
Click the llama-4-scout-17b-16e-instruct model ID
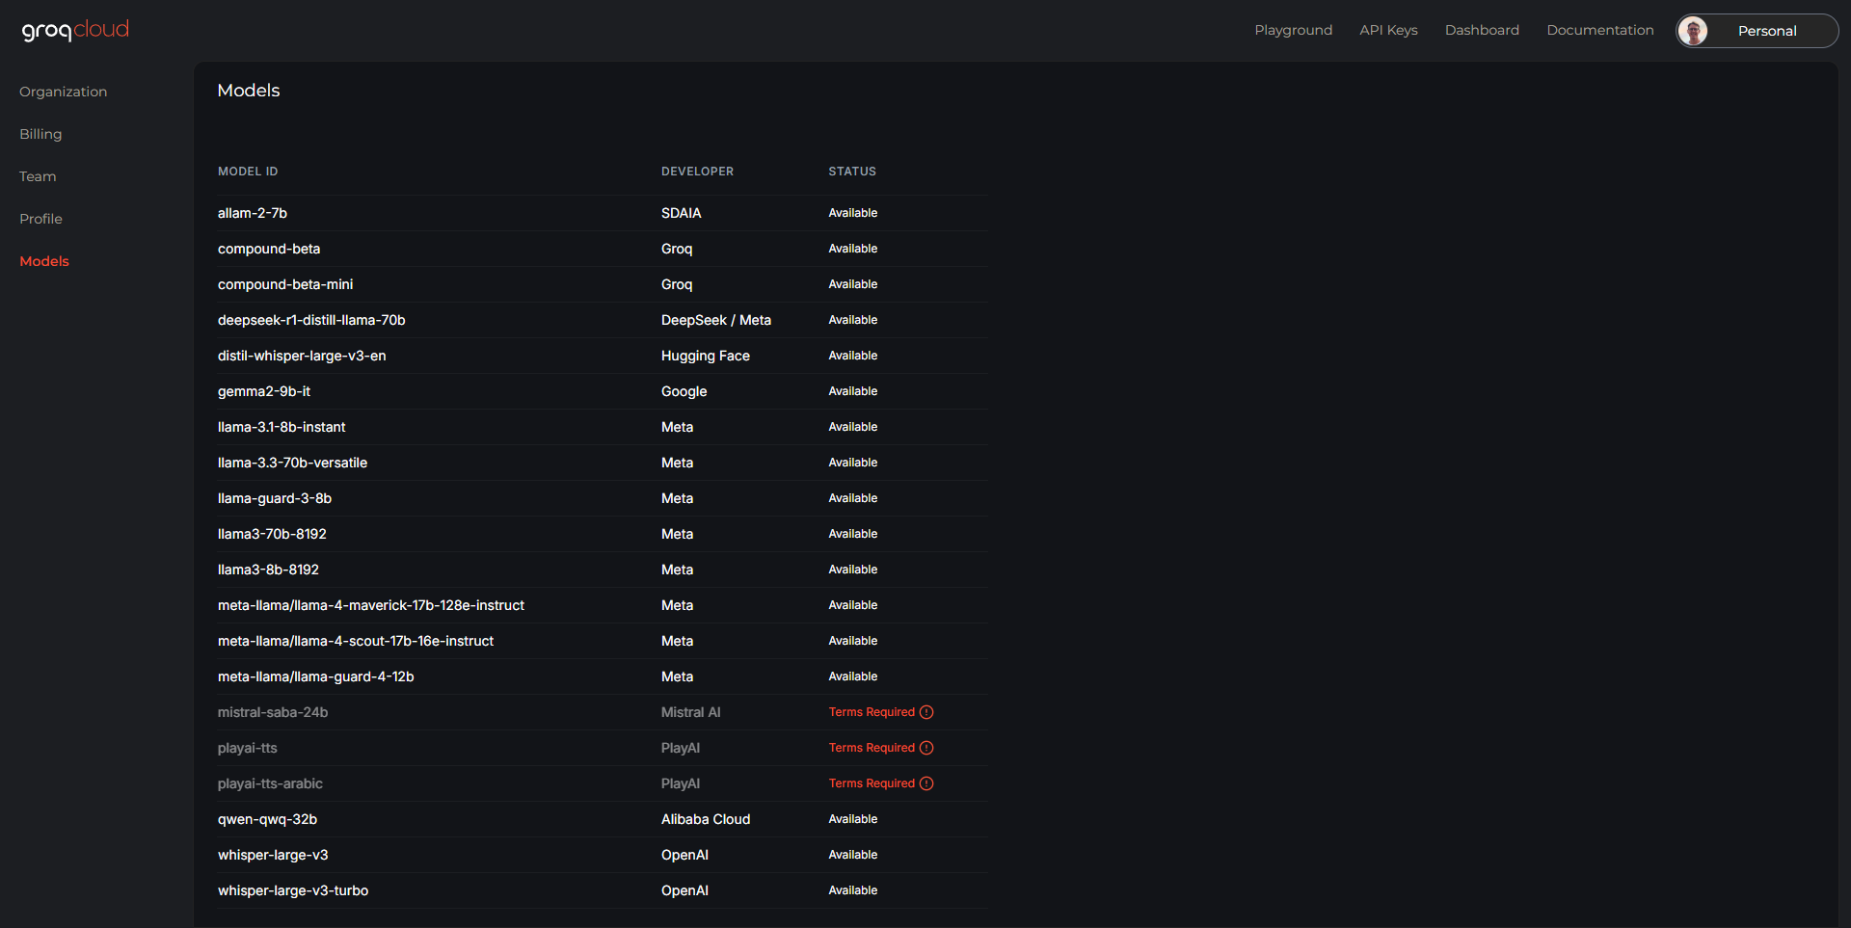356,641
